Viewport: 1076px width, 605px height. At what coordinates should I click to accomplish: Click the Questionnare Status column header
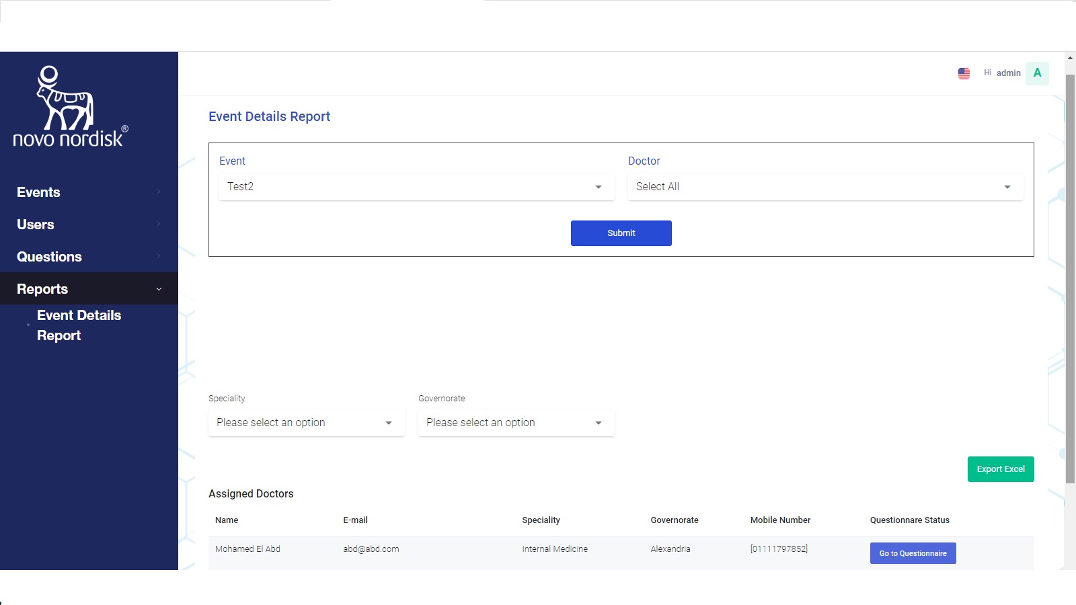pyautogui.click(x=909, y=520)
